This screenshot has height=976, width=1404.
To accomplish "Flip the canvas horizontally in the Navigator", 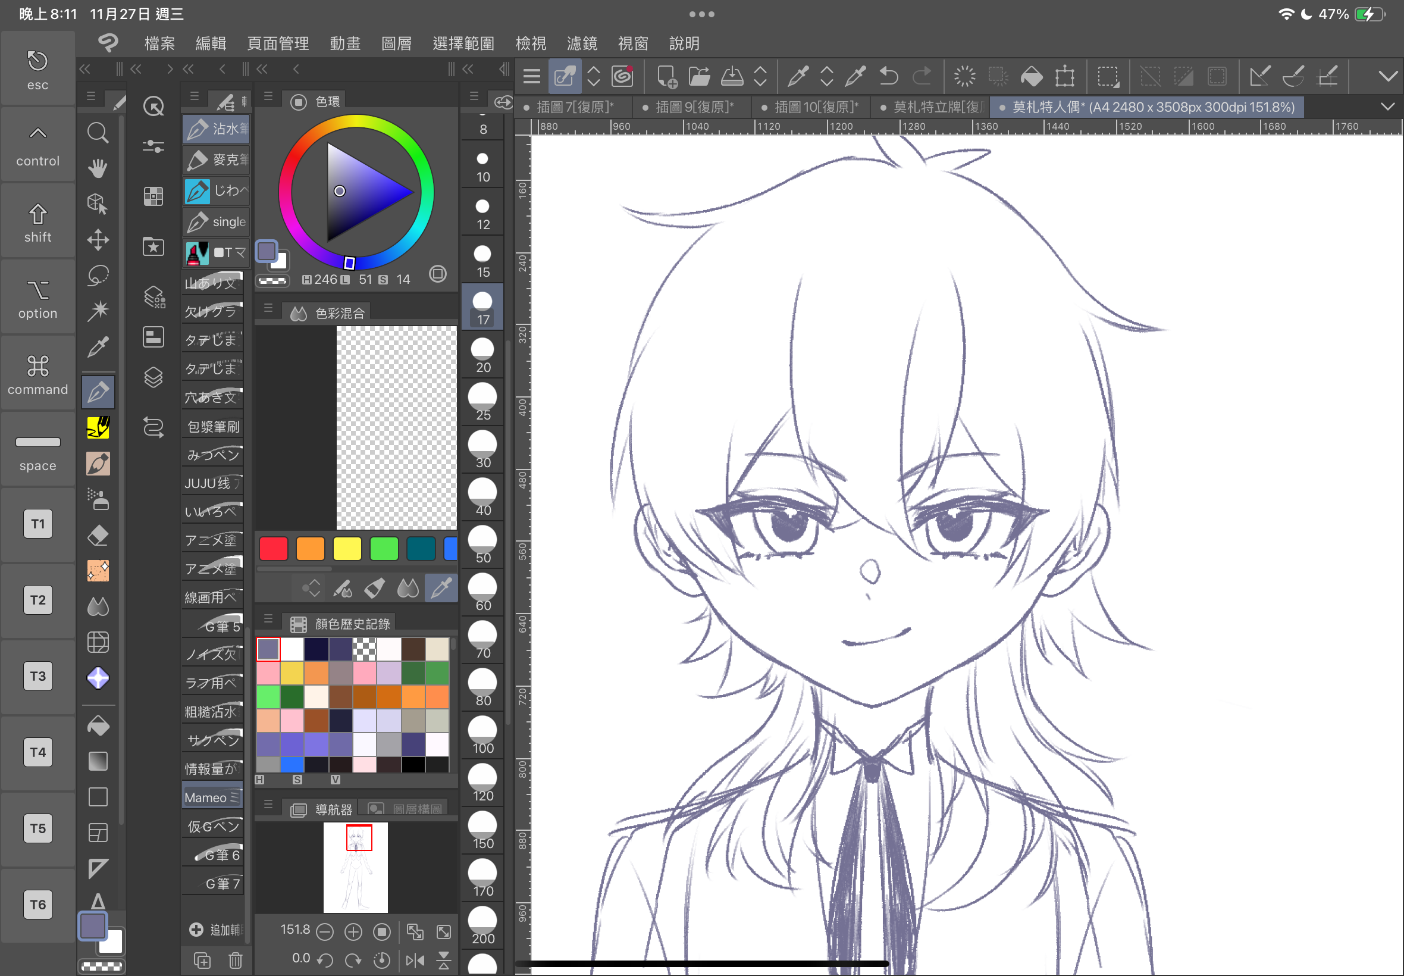I will (x=415, y=960).
